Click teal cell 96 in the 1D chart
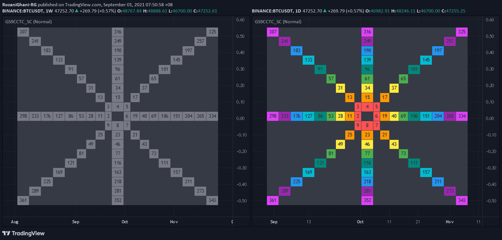The height and width of the screenshot is (240, 502). [367, 69]
